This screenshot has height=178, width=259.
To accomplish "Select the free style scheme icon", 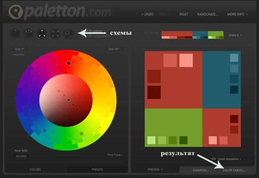I will (x=68, y=34).
